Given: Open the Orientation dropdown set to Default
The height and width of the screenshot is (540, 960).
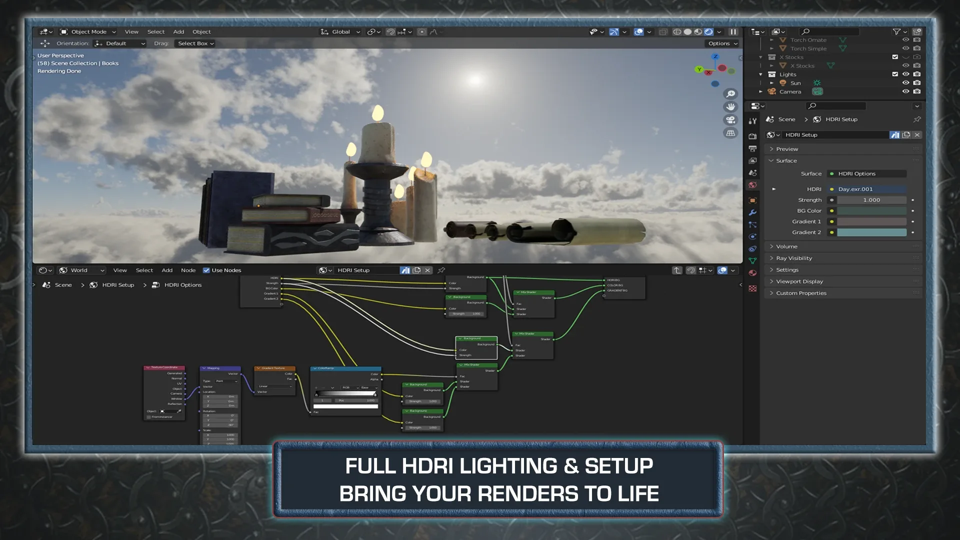Looking at the screenshot, I should click(118, 43).
